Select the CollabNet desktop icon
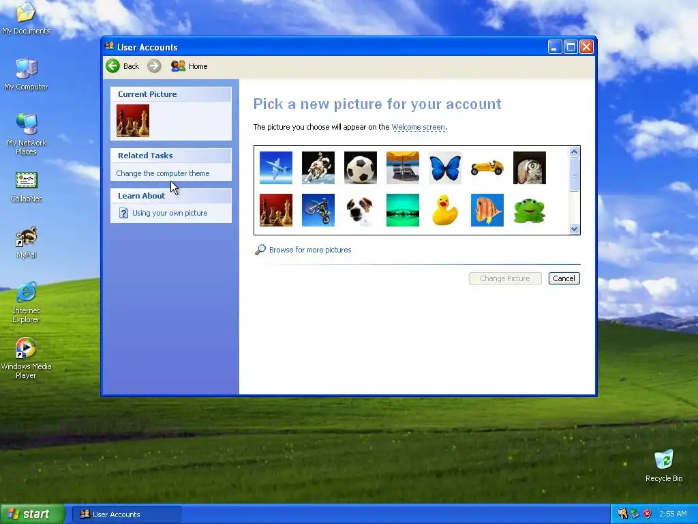The height and width of the screenshot is (524, 698). pos(27,187)
